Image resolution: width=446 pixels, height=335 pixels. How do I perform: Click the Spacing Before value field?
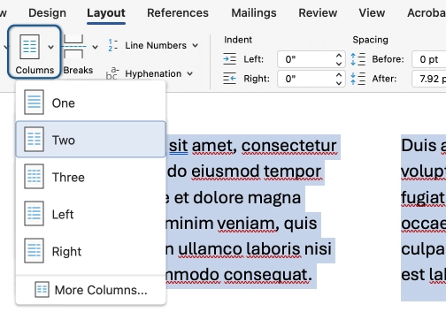pyautogui.click(x=429, y=59)
